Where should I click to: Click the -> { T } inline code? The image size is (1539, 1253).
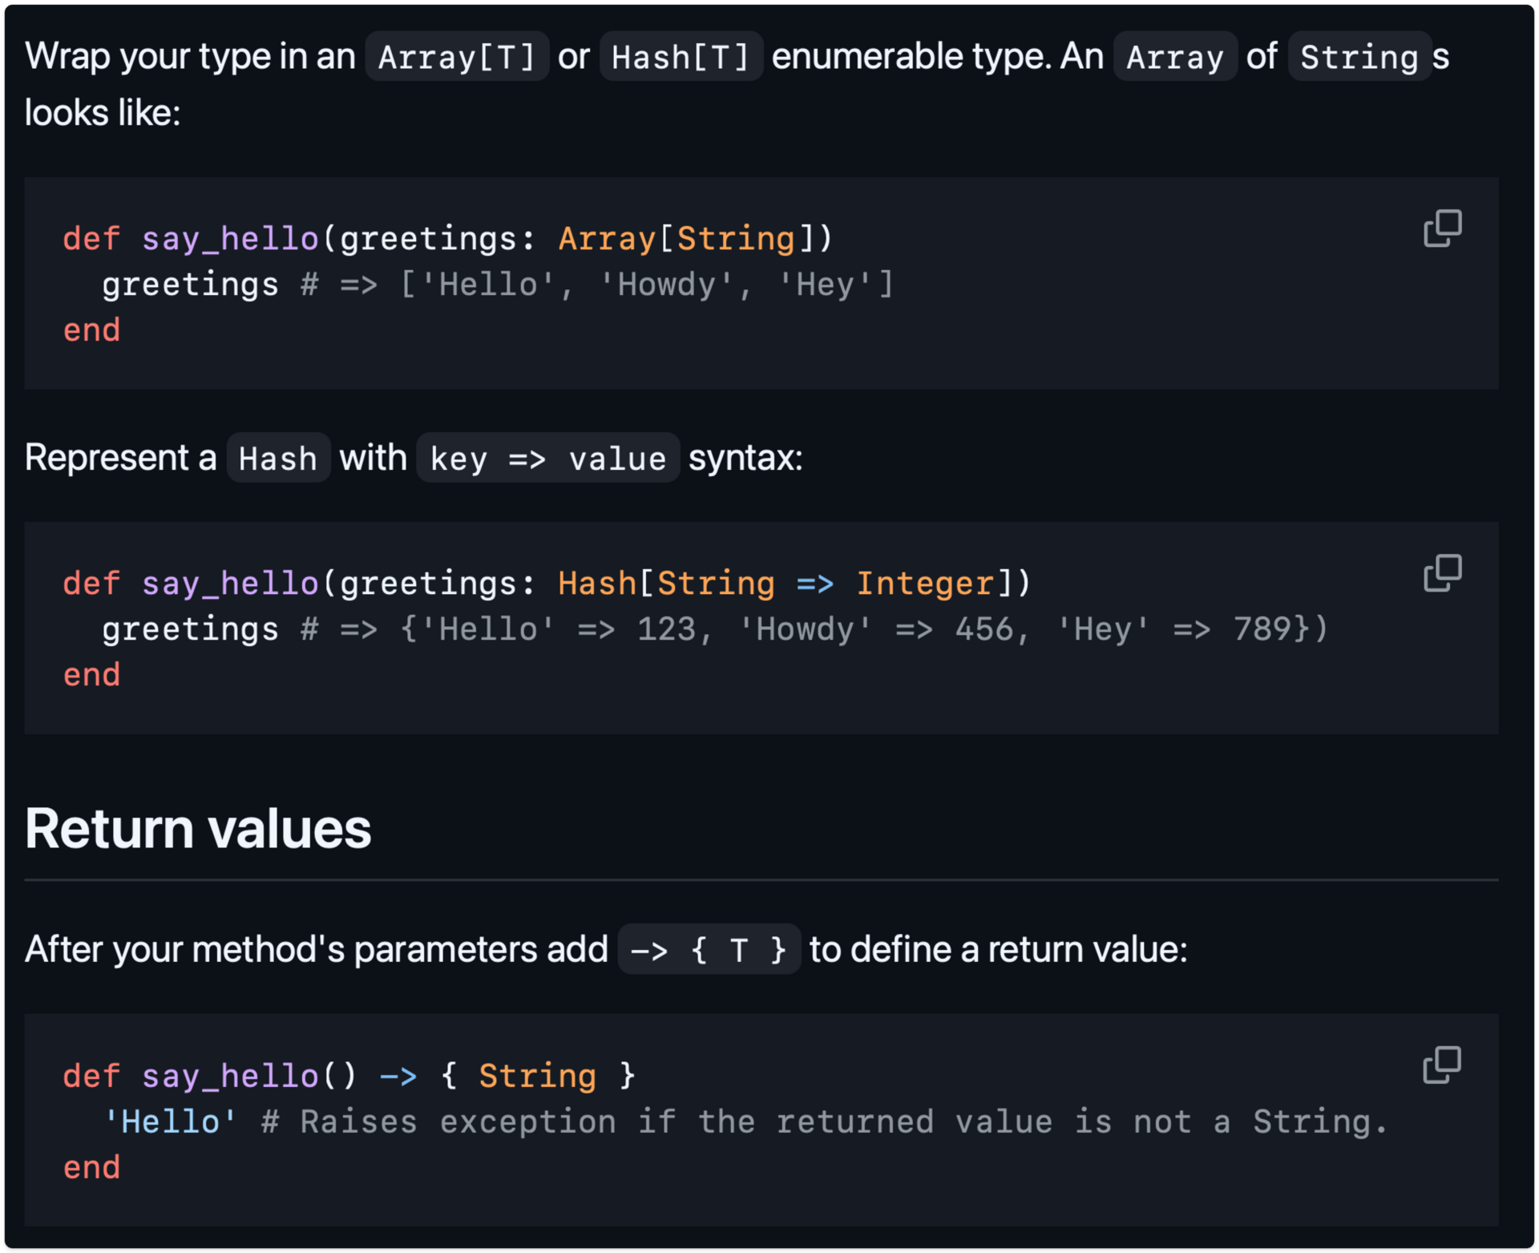[x=709, y=950]
